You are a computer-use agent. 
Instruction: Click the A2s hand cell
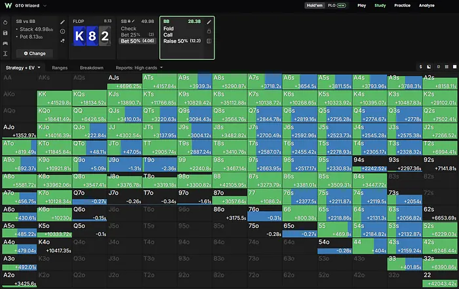click(x=440, y=82)
